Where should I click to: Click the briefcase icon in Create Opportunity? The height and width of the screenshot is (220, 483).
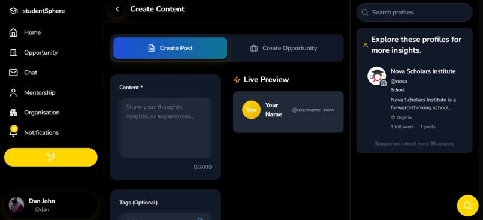pos(254,48)
